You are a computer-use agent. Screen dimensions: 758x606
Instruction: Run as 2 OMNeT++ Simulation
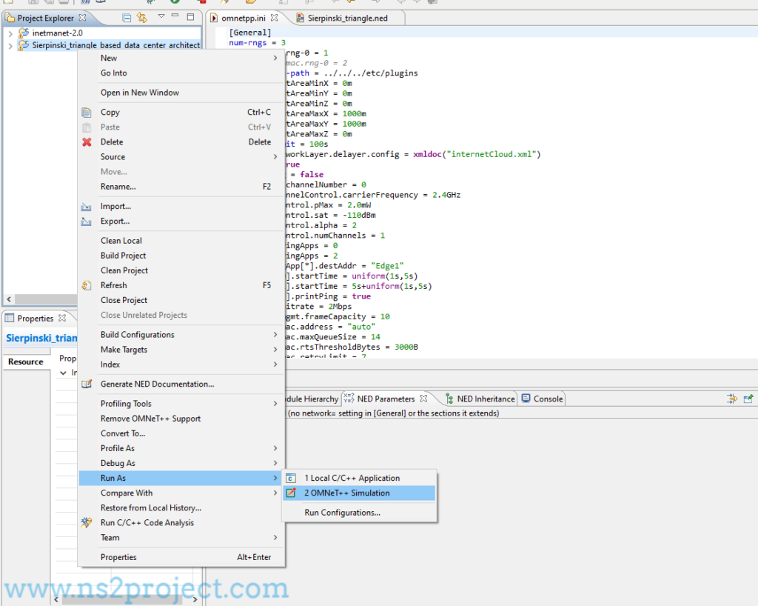[x=359, y=493]
